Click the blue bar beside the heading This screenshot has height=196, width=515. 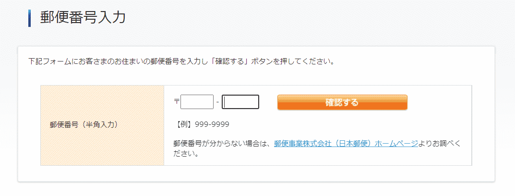(30, 18)
